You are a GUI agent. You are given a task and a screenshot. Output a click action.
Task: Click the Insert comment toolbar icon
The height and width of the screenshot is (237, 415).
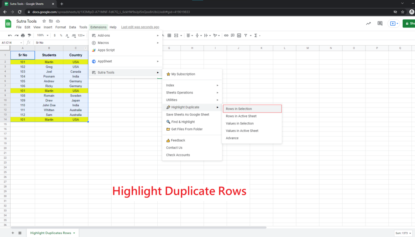pyautogui.click(x=232, y=35)
